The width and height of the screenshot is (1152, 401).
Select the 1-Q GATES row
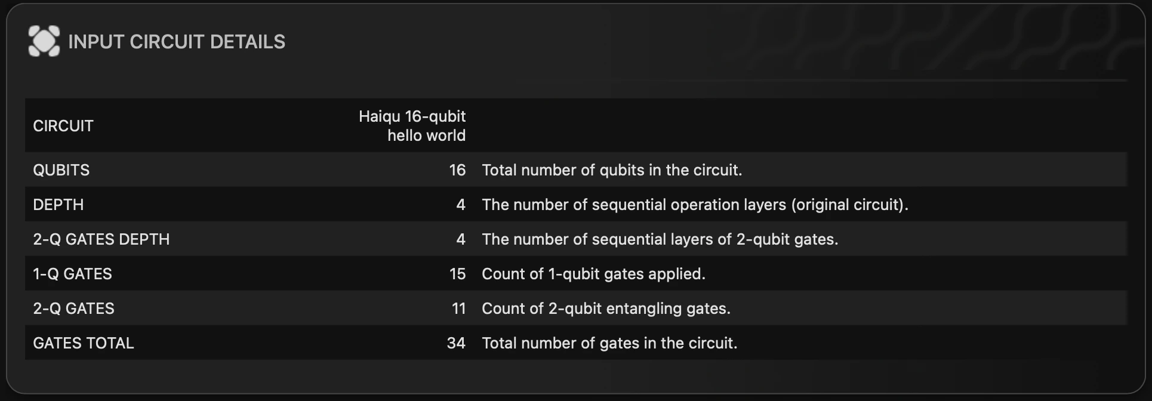click(72, 274)
